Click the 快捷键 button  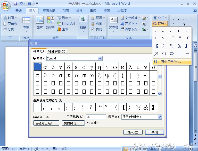73,123
